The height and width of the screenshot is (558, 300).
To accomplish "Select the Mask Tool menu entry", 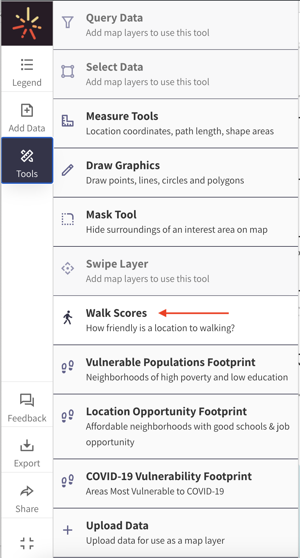I will point(111,214).
